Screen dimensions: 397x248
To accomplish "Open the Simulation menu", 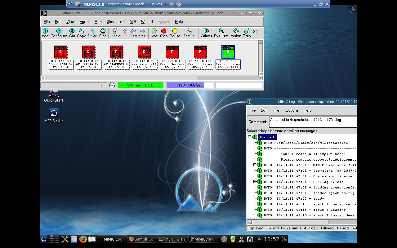I will click(116, 22).
